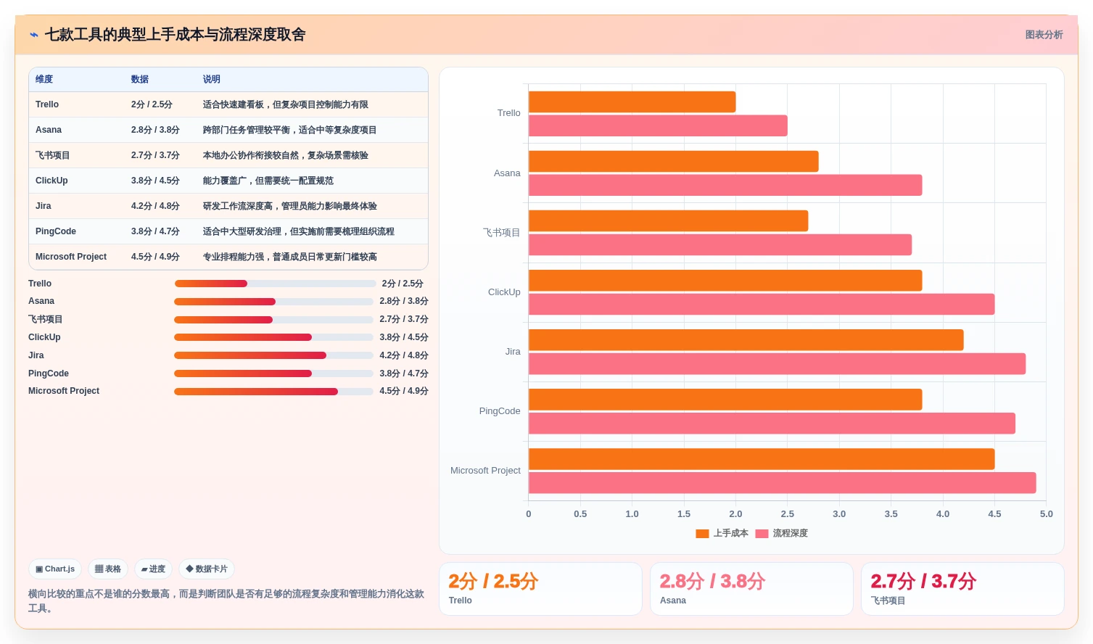The height and width of the screenshot is (644, 1093).
Task: Open the Trello 2分 / 2.5分 data card
Action: [540, 589]
